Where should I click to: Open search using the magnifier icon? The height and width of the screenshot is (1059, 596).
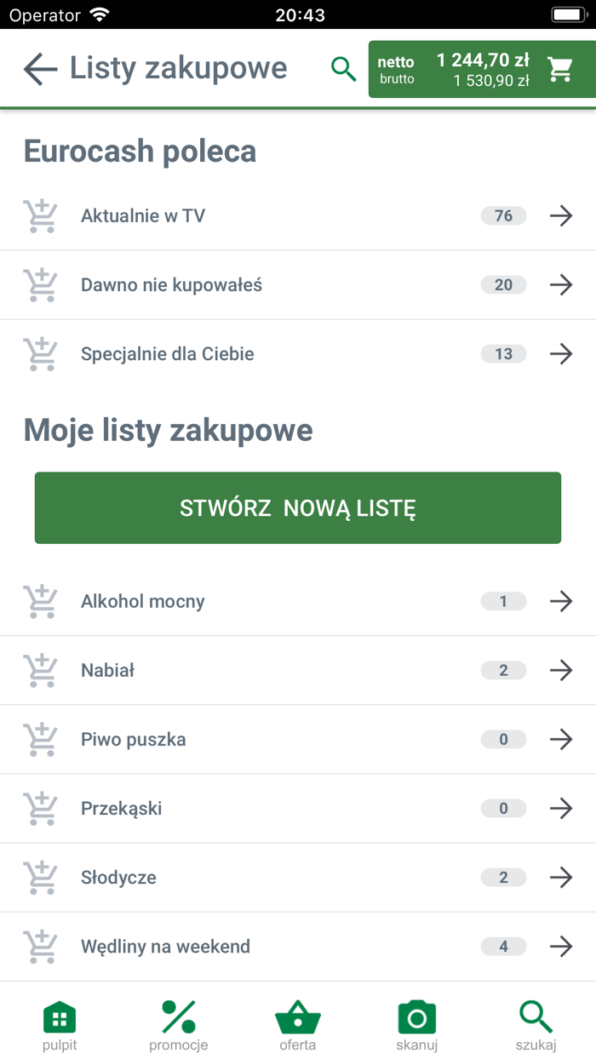click(x=344, y=68)
